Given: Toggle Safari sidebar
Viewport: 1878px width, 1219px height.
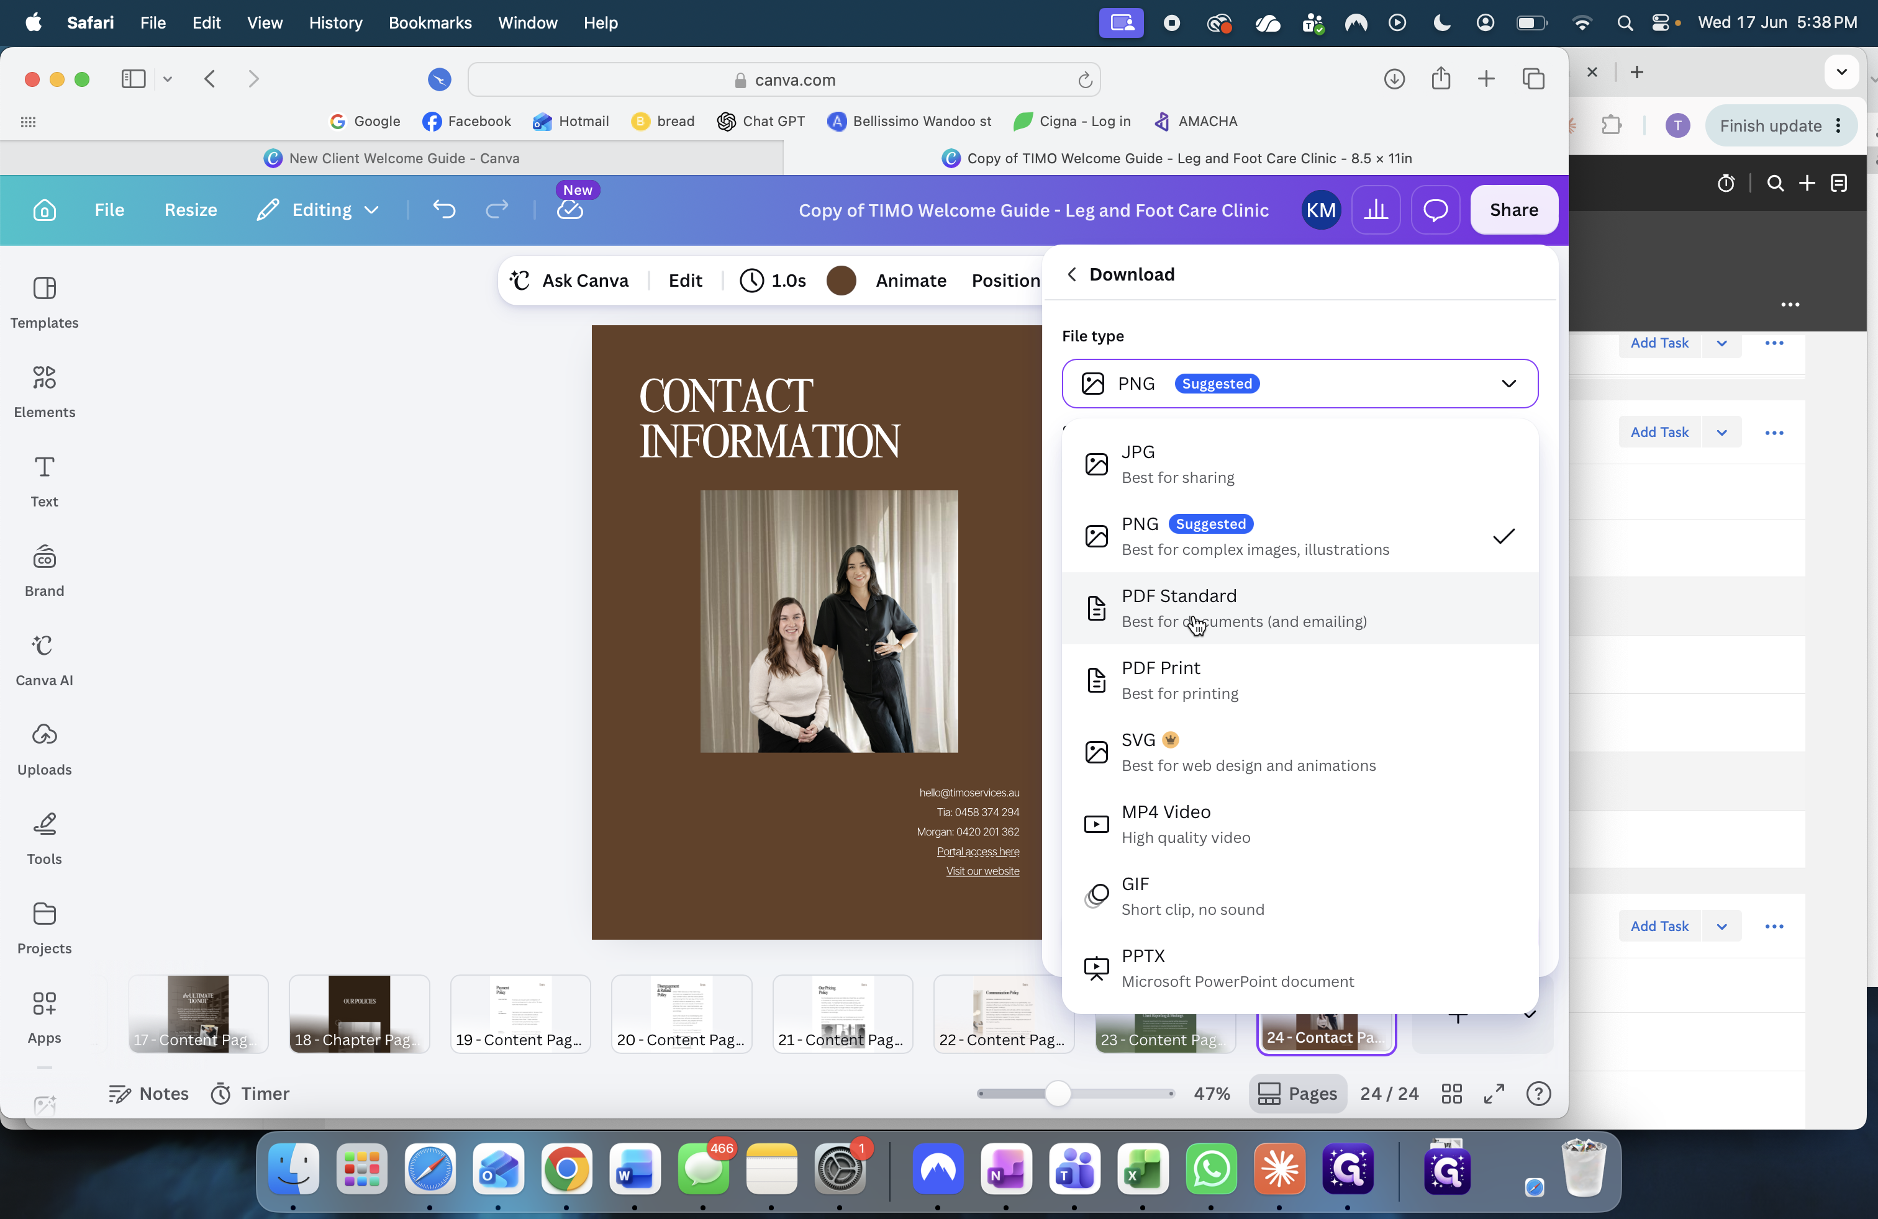Looking at the screenshot, I should coord(134,79).
